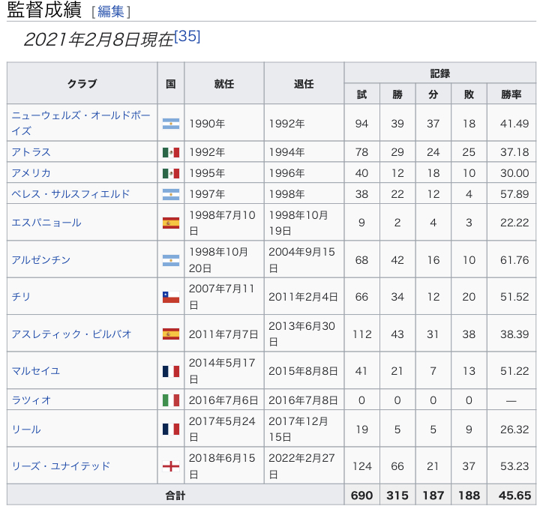Click Argentina flag in ベレス row

click(171, 194)
